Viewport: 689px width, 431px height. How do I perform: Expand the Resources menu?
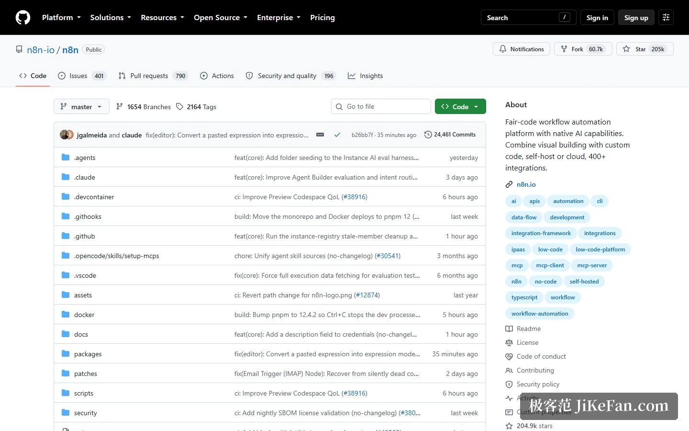(x=162, y=17)
